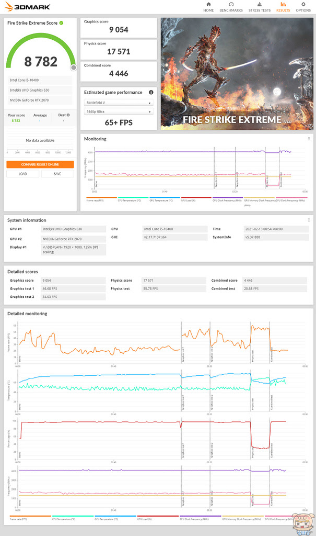Click the orange frame rate chart
This screenshot has height=536, width=316.
pos(161,342)
